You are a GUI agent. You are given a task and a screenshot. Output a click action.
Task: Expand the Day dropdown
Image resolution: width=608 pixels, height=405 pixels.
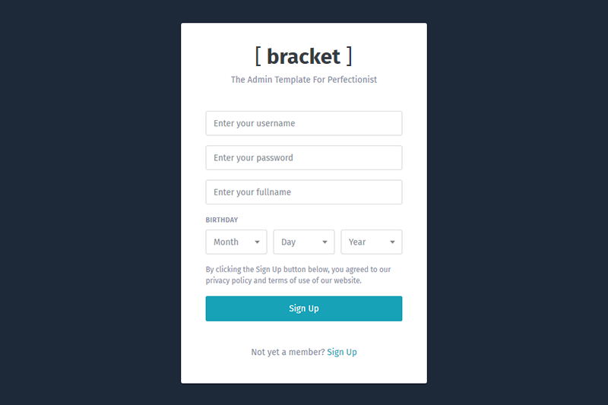[303, 242]
